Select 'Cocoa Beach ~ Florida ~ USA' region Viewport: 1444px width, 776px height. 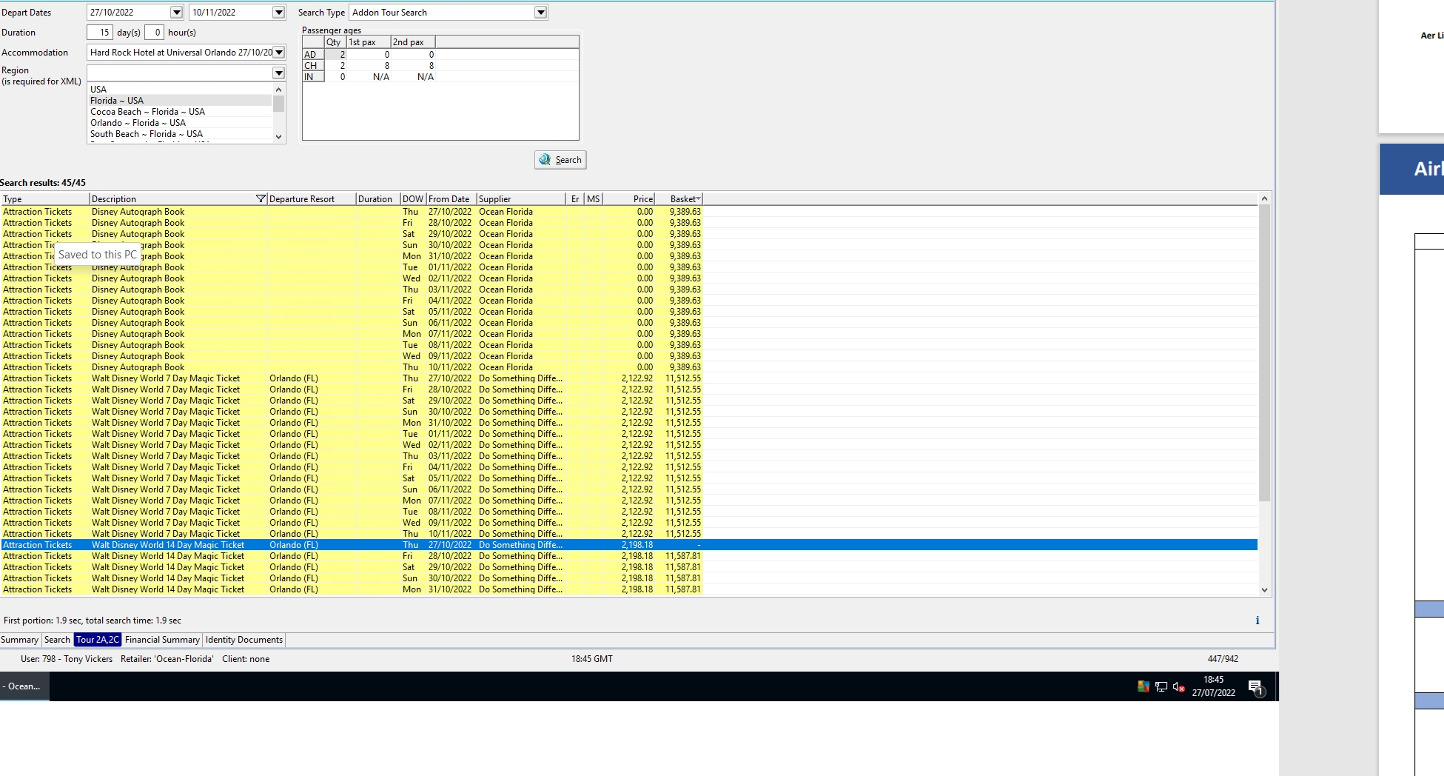point(181,112)
